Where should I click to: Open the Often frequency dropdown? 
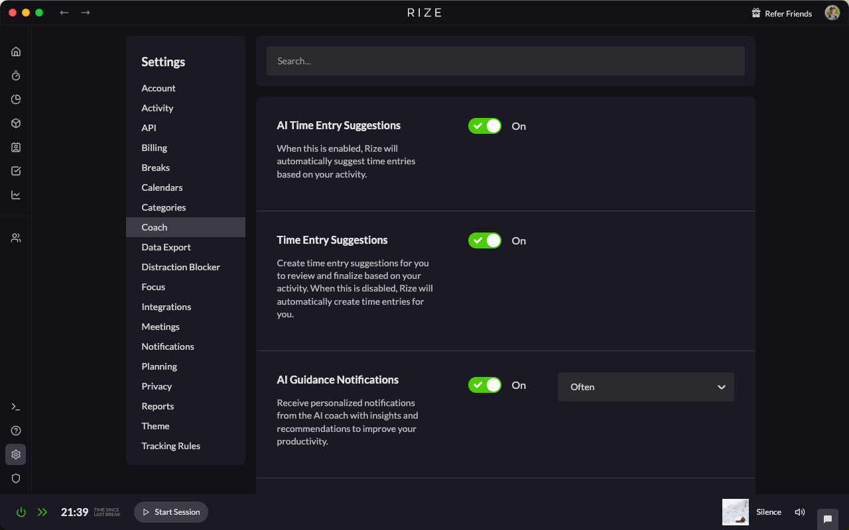coord(646,387)
